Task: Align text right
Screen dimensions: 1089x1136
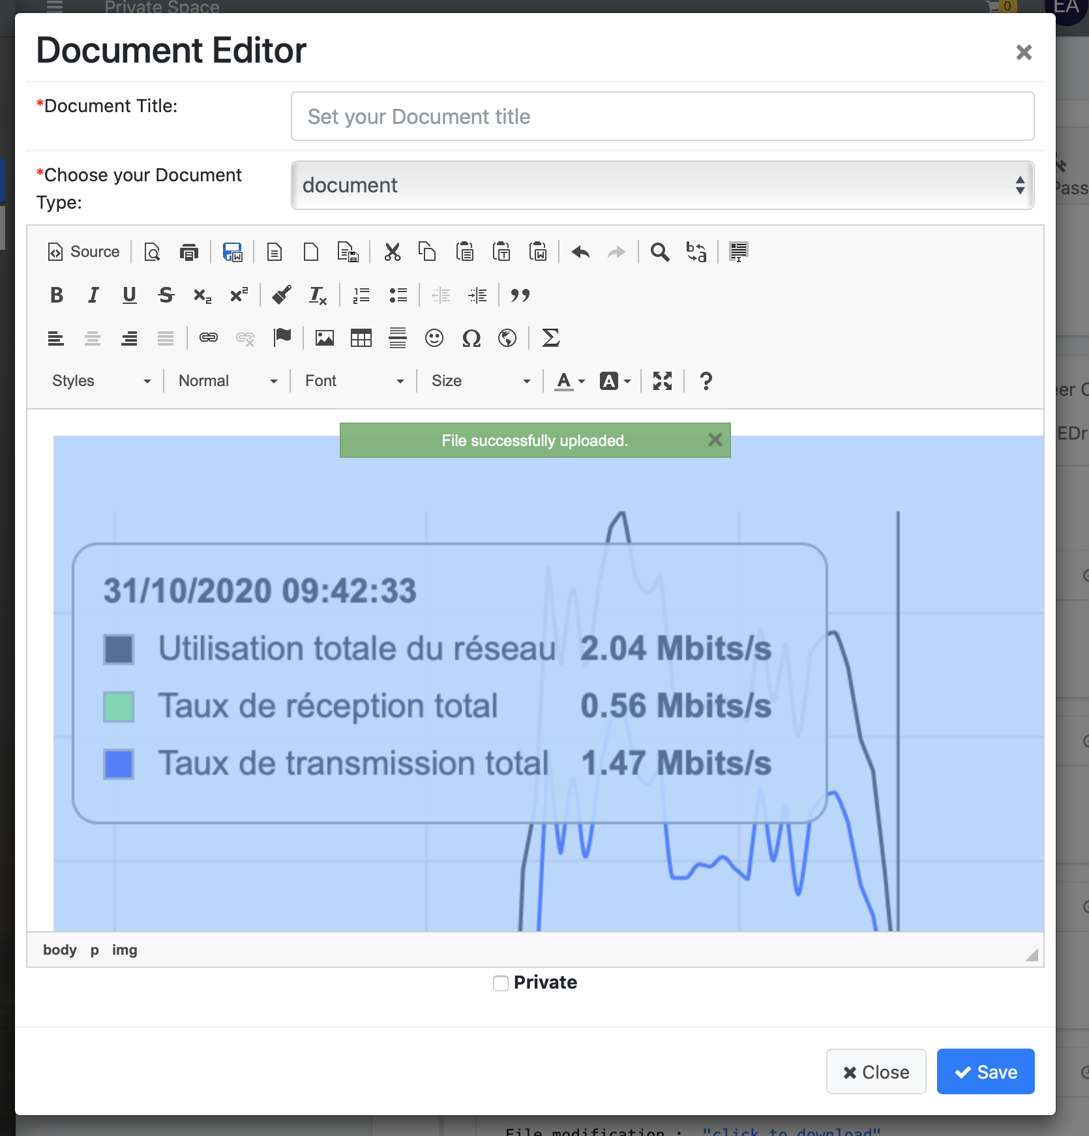Action: tap(129, 338)
